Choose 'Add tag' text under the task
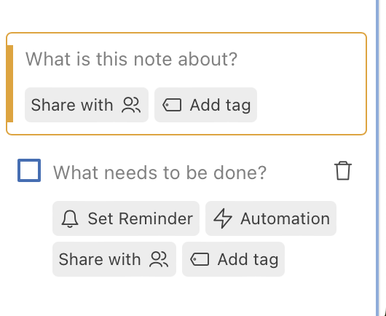 [x=248, y=260]
